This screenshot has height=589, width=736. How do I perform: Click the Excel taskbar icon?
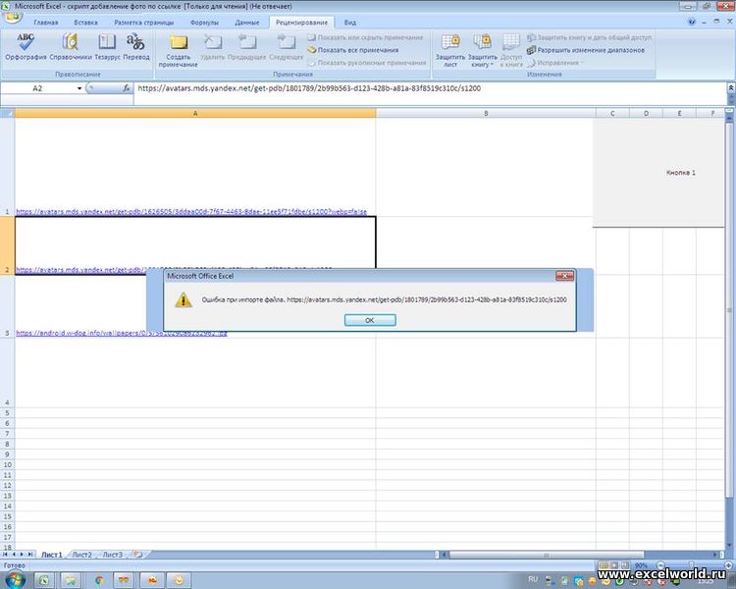point(43,580)
